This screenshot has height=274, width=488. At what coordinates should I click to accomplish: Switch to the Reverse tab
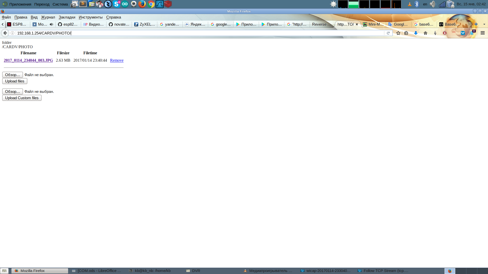[x=321, y=24]
